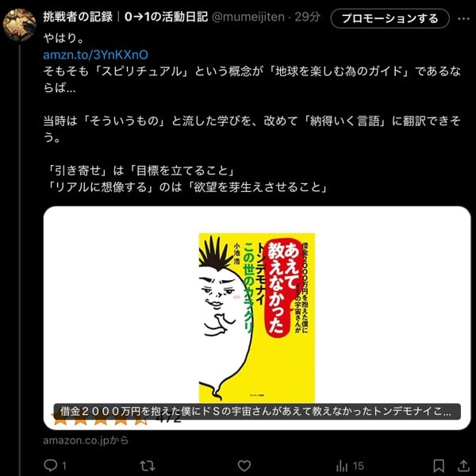Image resolution: width=476 pixels, height=476 pixels.
Task: Open the yellow book cover image
Action: [257, 317]
